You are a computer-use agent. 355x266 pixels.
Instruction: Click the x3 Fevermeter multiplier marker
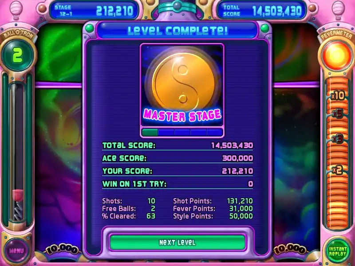(x=337, y=138)
